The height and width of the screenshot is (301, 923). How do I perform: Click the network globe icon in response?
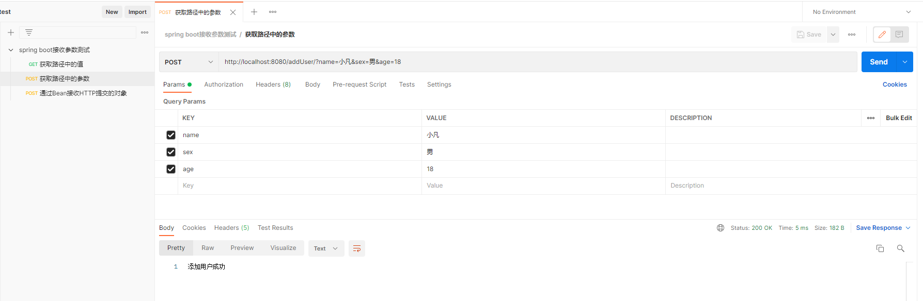(x=721, y=228)
